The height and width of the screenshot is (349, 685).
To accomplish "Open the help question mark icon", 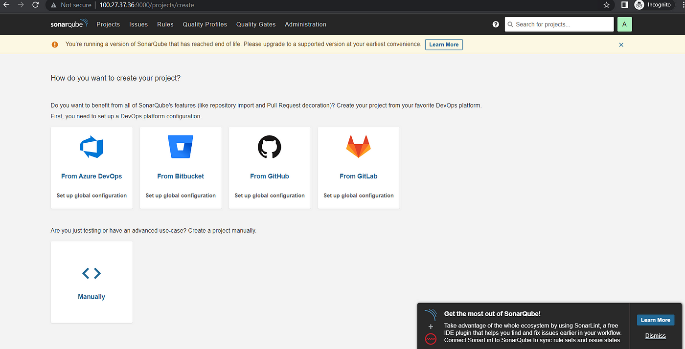I will (x=496, y=24).
